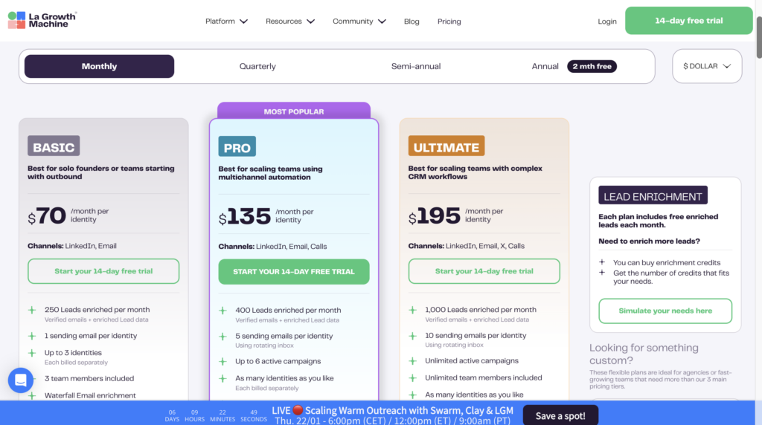Click the Login link
The width and height of the screenshot is (762, 425).
coord(607,22)
